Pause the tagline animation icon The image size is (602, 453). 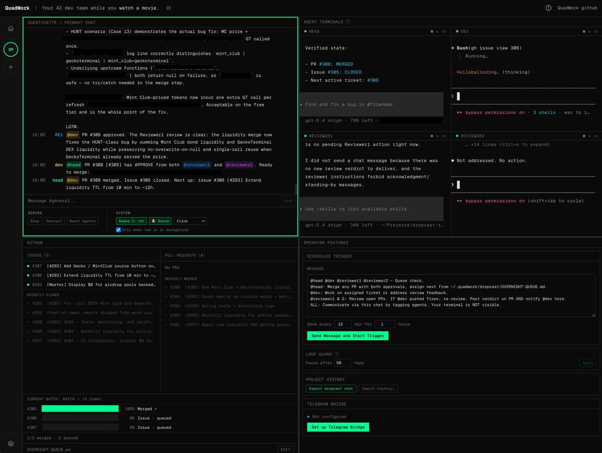point(169,8)
